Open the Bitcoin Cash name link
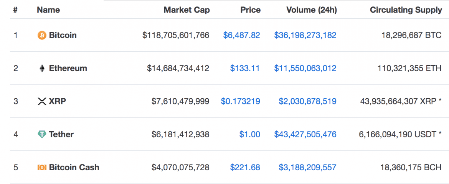 pyautogui.click(x=74, y=168)
